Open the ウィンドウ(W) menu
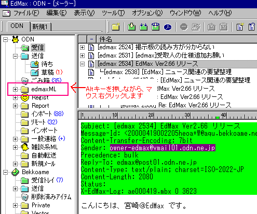The width and height of the screenshot is (257, 214). (x=185, y=13)
